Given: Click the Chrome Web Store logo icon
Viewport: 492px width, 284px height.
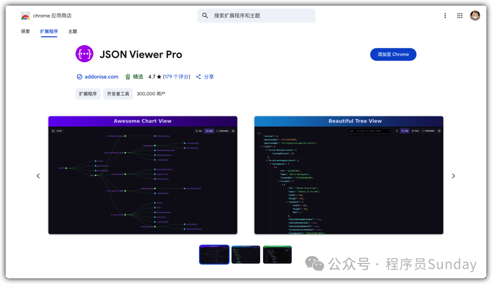Looking at the screenshot, I should [x=25, y=16].
